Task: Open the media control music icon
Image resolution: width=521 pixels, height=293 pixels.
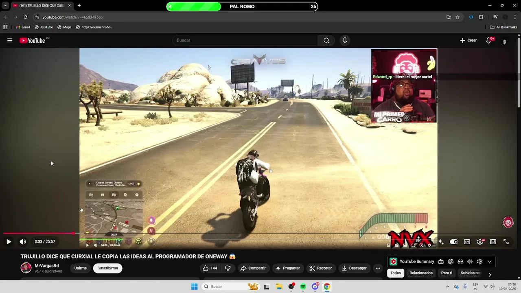Action: (x=495, y=17)
